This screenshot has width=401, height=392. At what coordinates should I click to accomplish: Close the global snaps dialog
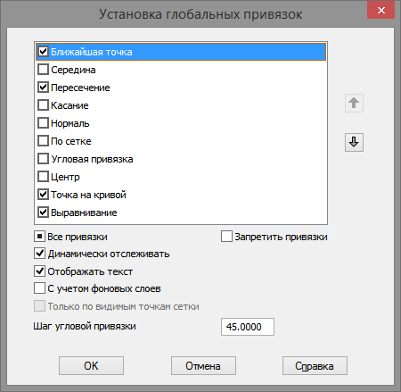point(381,11)
